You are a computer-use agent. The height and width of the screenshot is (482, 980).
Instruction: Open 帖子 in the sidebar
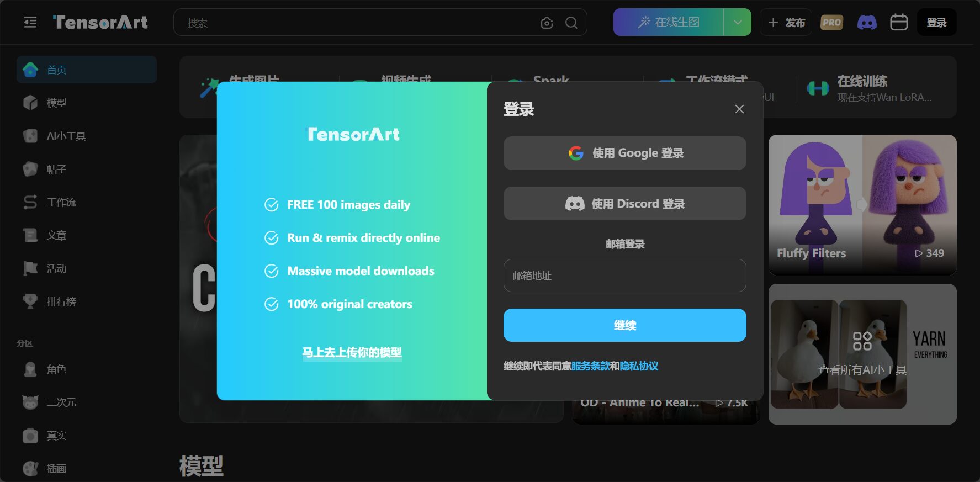click(x=87, y=169)
